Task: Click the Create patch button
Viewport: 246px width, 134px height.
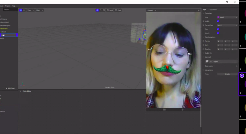Action: (x=227, y=74)
